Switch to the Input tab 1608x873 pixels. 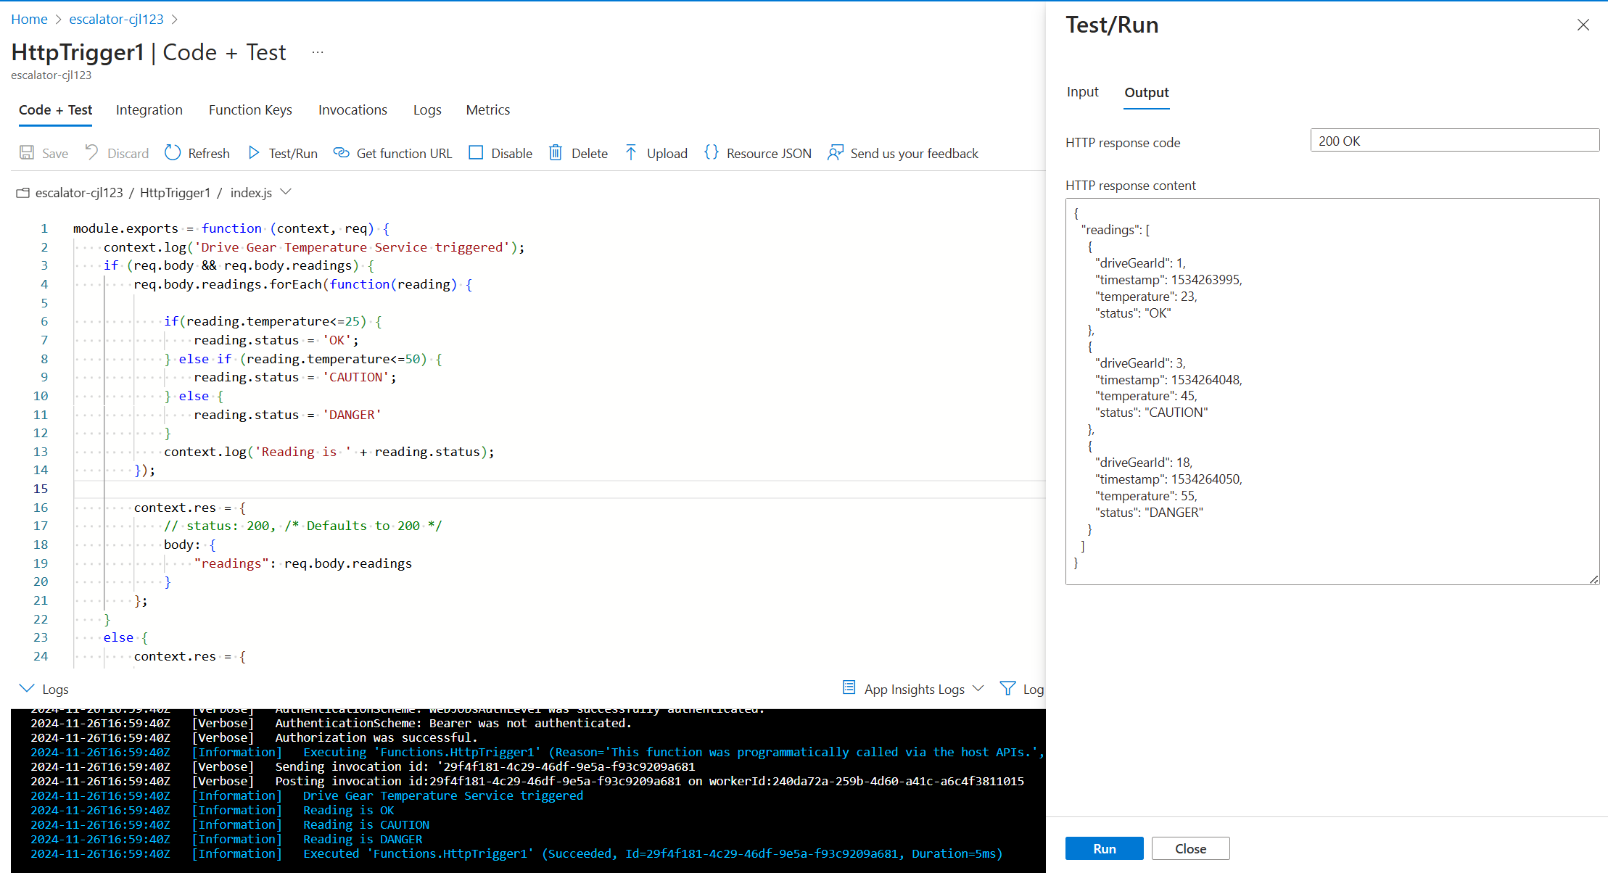click(x=1082, y=92)
